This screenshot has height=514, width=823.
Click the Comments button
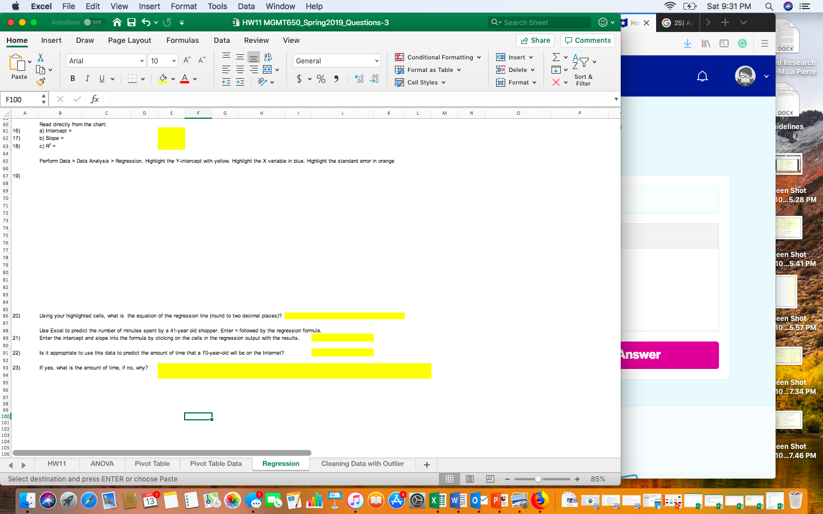pos(588,41)
